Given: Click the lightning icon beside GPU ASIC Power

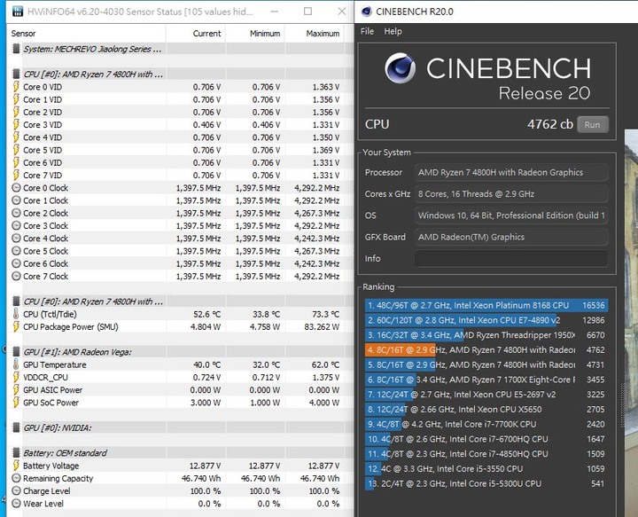Looking at the screenshot, I should coord(16,389).
